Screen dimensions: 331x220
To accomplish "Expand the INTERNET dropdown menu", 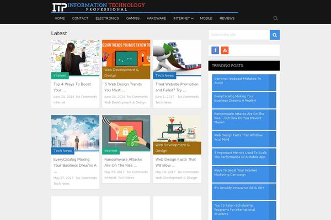I will [183, 18].
